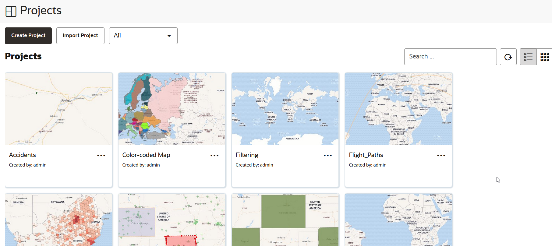The width and height of the screenshot is (552, 246).
Task: Click the Accidents project title
Action: (x=23, y=155)
